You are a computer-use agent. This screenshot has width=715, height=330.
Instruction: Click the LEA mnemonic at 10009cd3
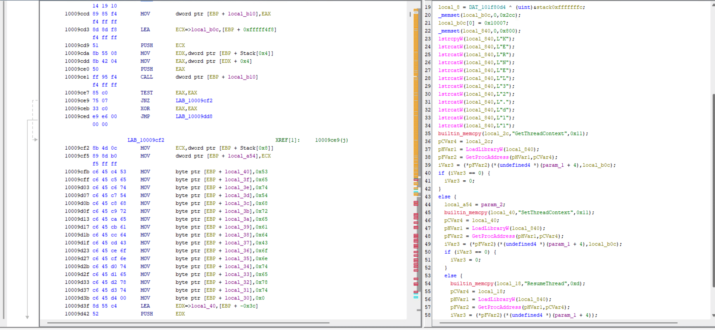[x=145, y=29]
